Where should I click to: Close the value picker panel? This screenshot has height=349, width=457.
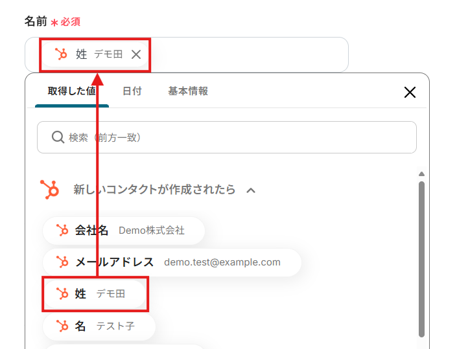pos(410,93)
